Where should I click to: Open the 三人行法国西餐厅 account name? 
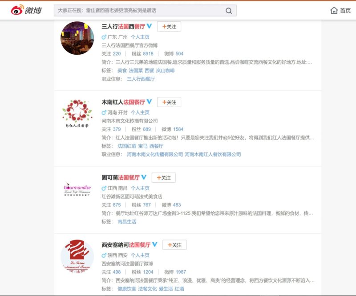[x=123, y=27]
